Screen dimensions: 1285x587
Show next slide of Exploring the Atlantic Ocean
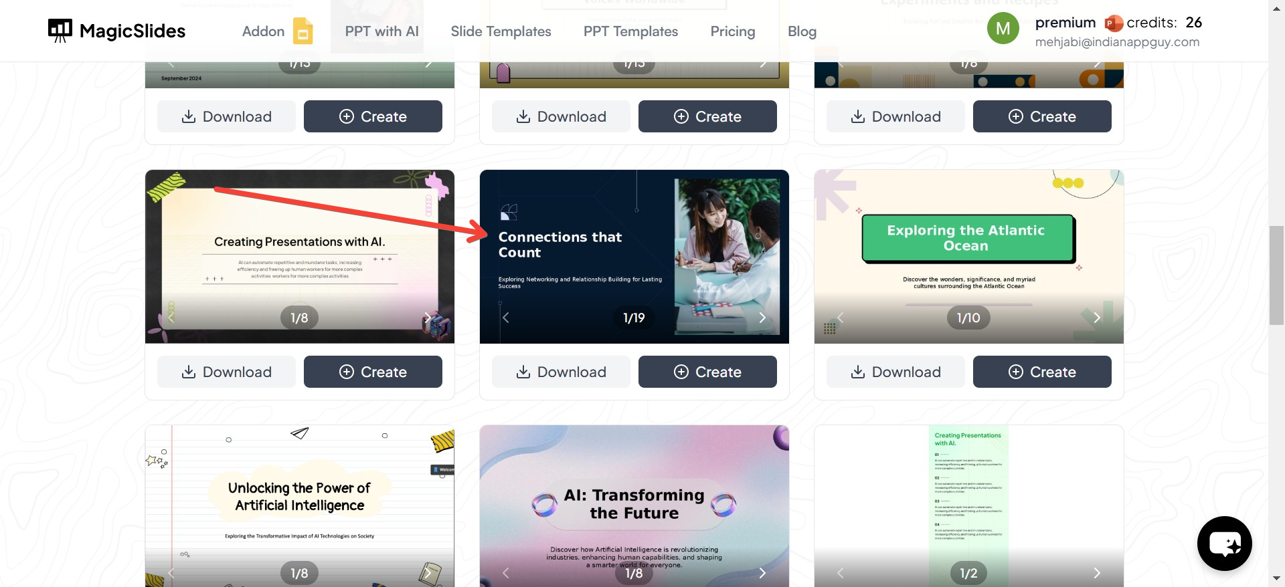coord(1097,318)
